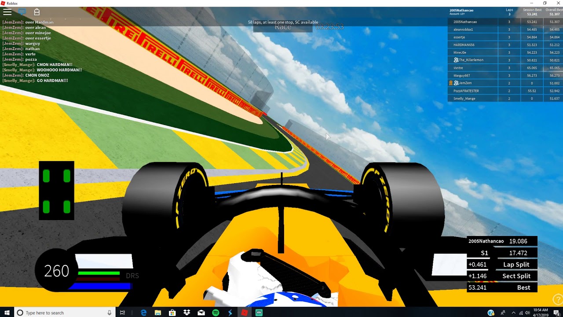Click the chat message 'GO HARDMAN!!!'
Viewport: 563px width, 317px height.
click(52, 81)
